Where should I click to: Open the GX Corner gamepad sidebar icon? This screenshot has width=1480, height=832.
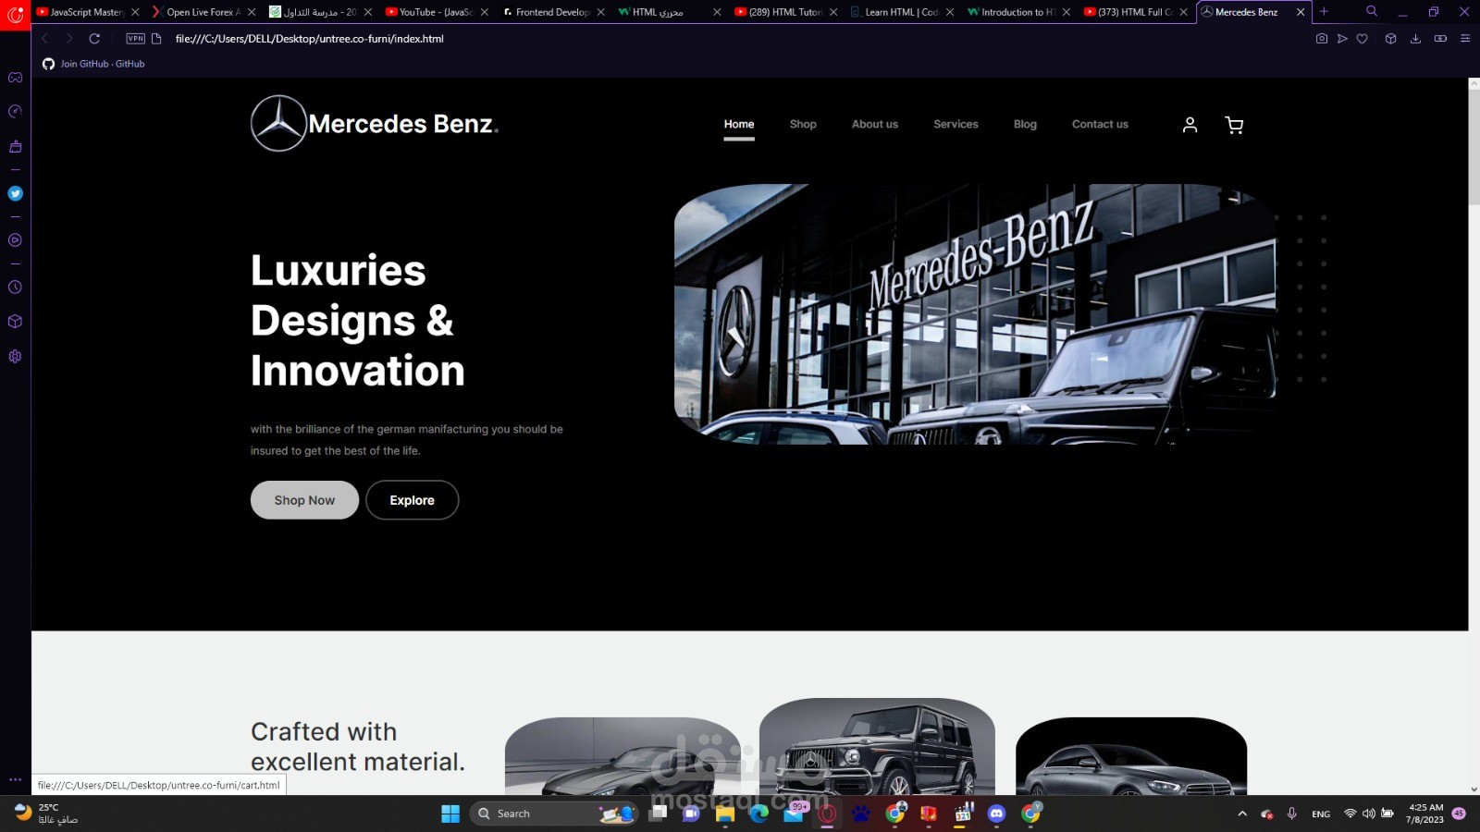click(15, 78)
